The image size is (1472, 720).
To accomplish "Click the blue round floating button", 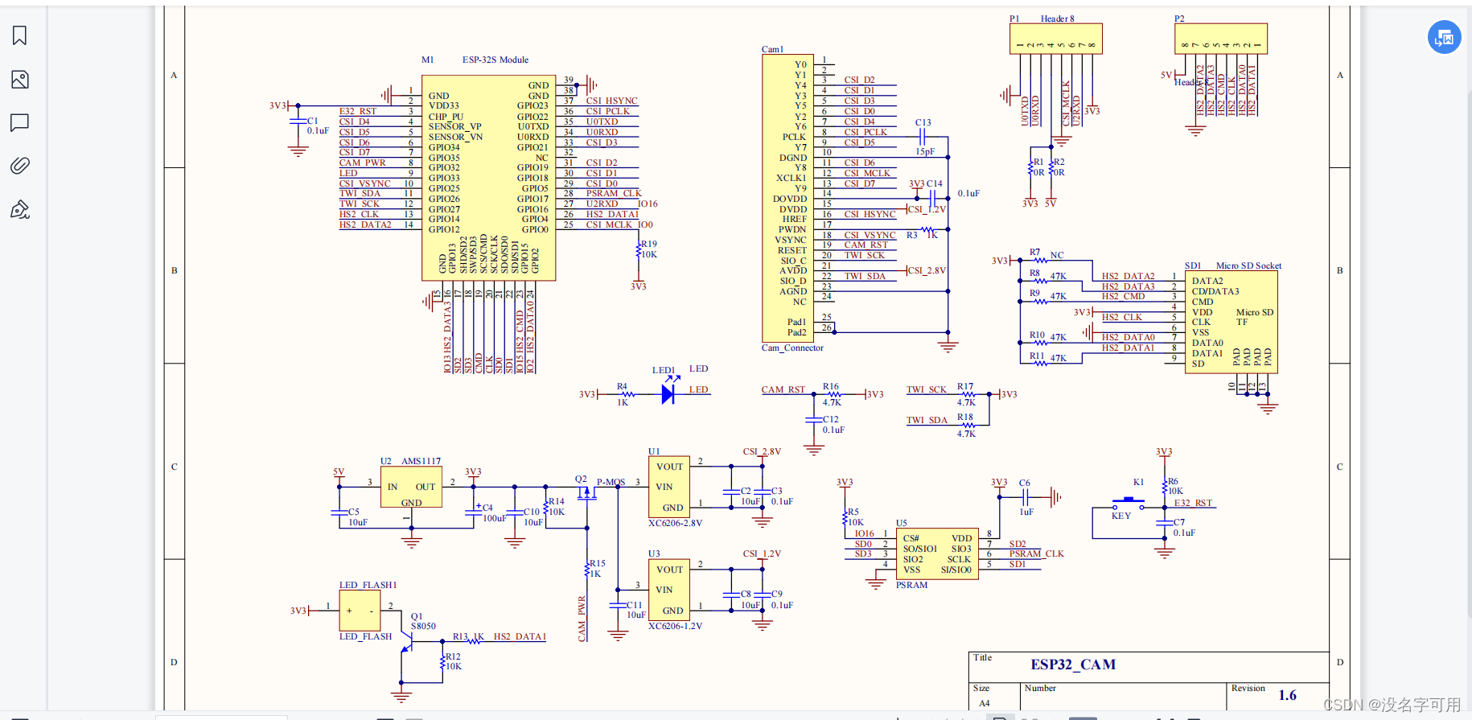I will tap(1444, 37).
